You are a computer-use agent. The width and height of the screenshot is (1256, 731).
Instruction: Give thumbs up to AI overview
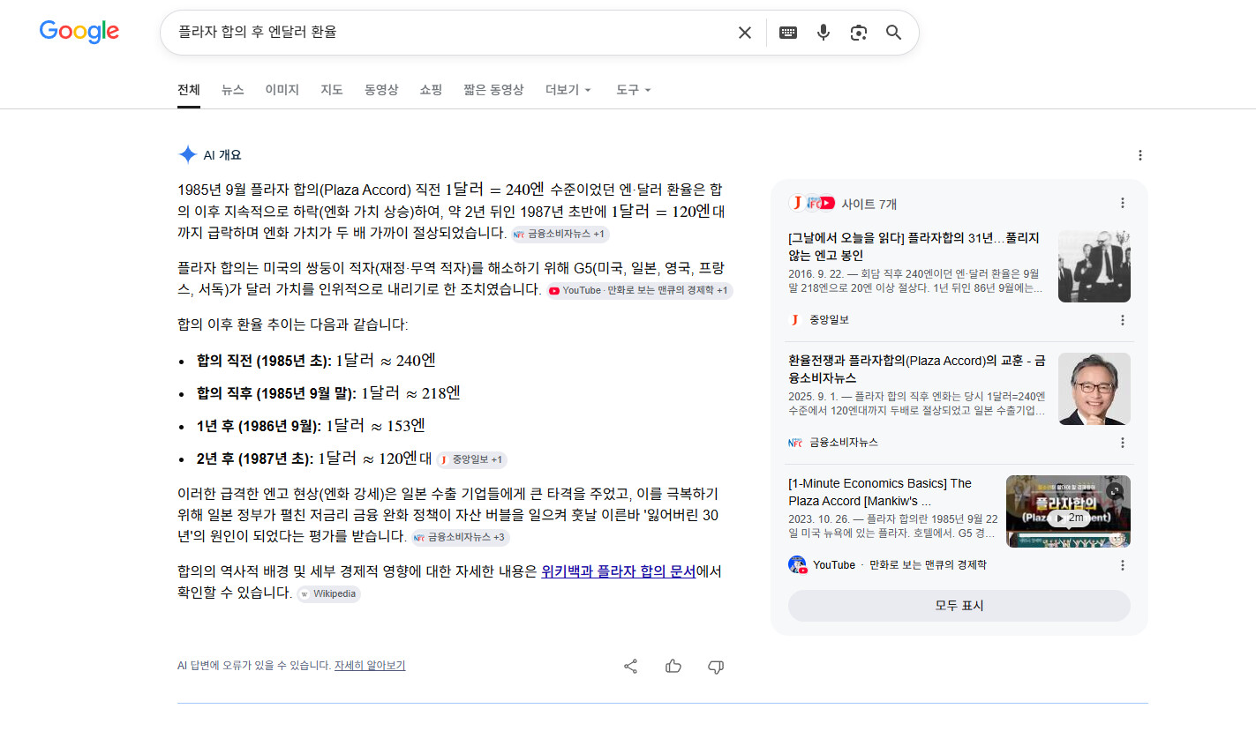click(673, 667)
